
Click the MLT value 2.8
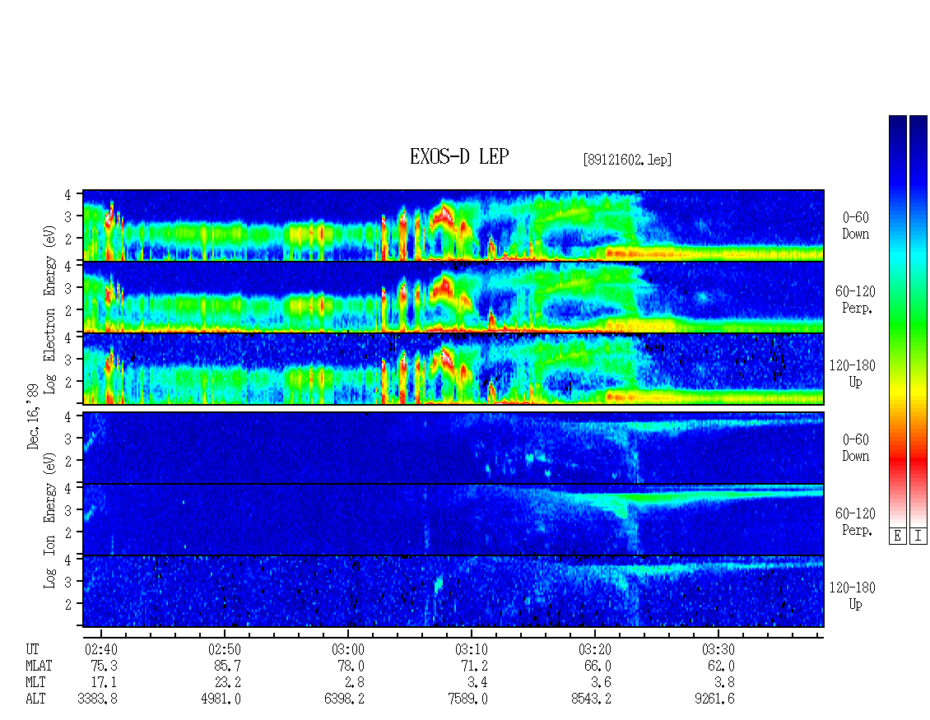click(x=354, y=683)
